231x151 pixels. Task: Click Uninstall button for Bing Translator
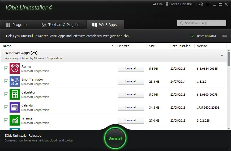[x=131, y=81]
